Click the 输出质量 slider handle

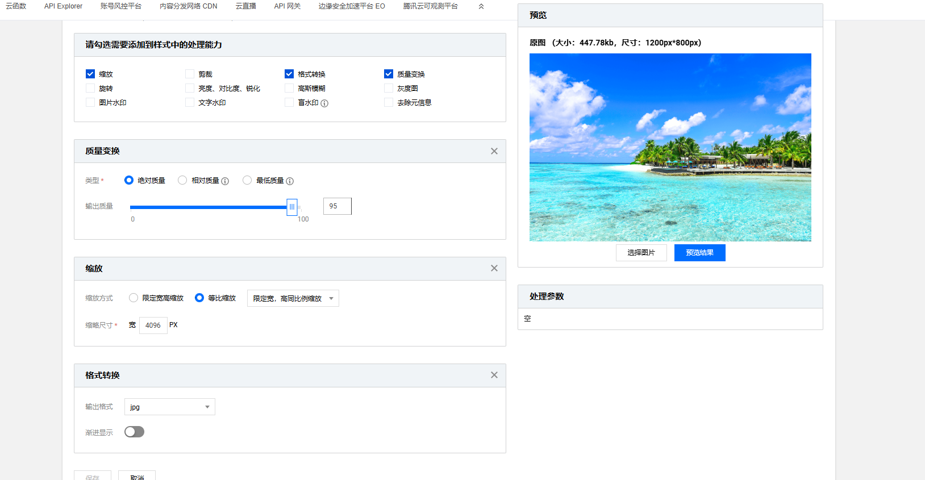coord(292,207)
